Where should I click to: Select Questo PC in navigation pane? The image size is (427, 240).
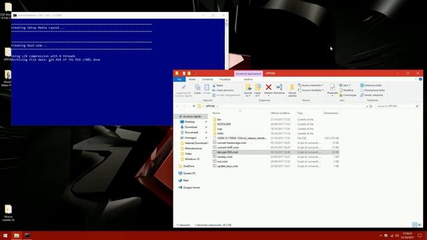[189, 173]
